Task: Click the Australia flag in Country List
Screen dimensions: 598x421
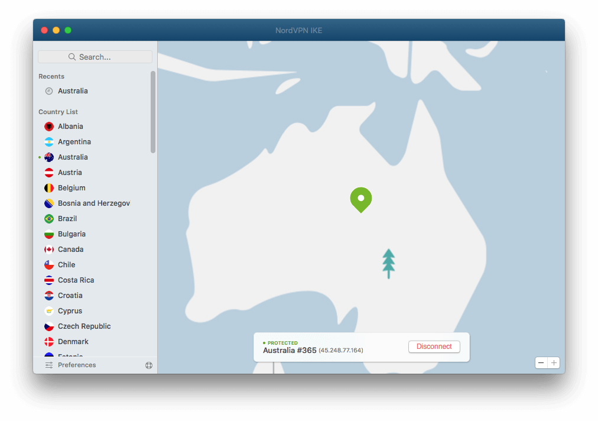Action: pyautogui.click(x=49, y=157)
